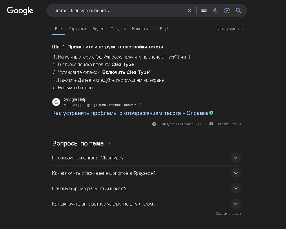Open Google Lens image search
This screenshot has width=286, height=229.
pos(227,10)
